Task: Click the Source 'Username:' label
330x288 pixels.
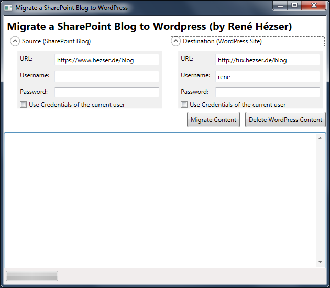Action: click(35, 75)
